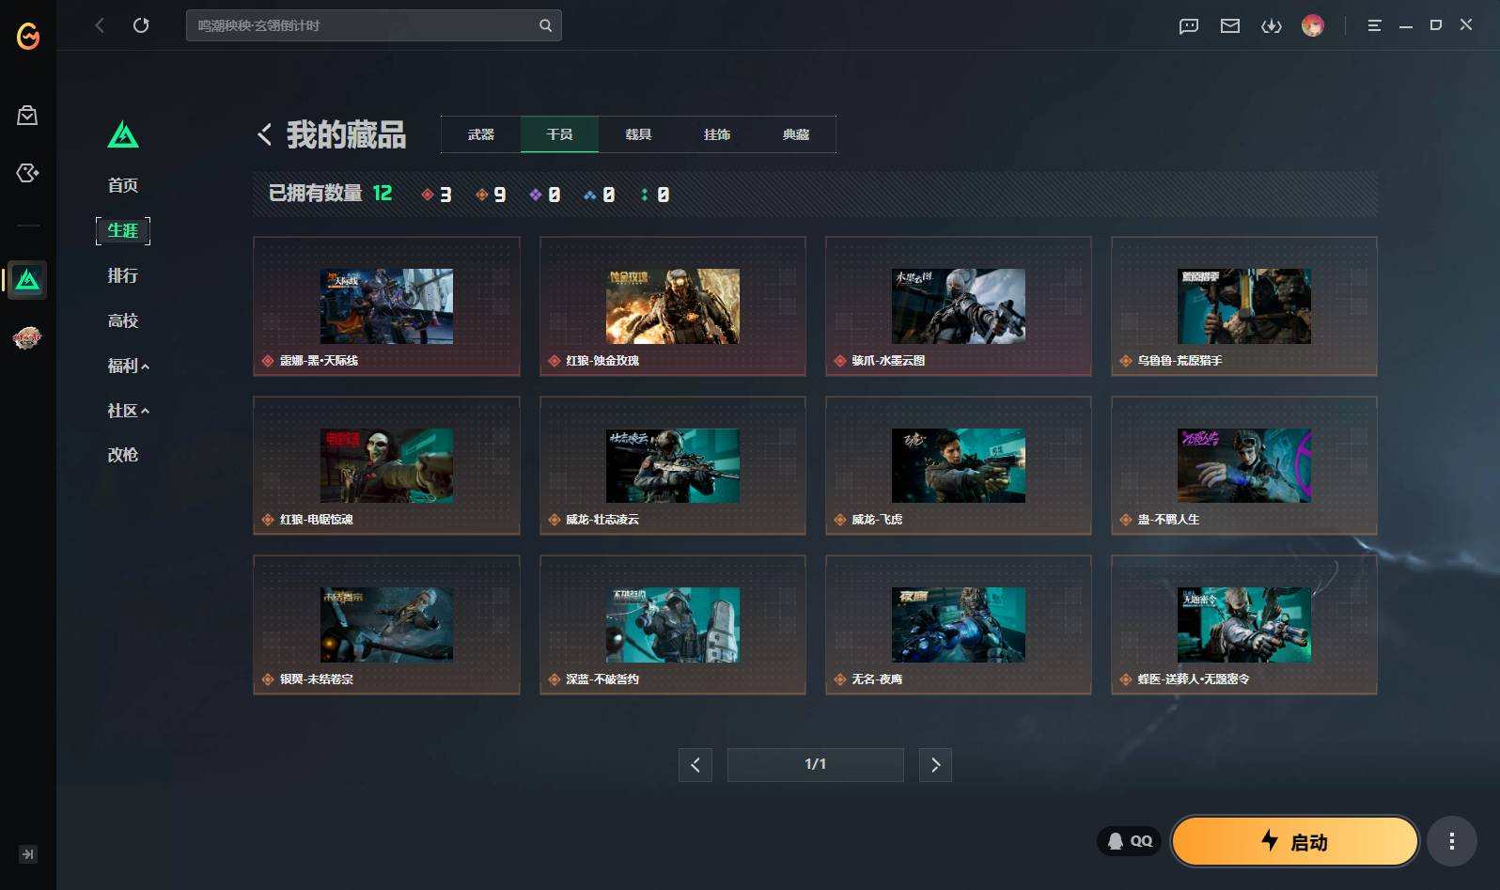Switch to the second game icon in the left sidebar
The width and height of the screenshot is (1500, 890).
27,337
